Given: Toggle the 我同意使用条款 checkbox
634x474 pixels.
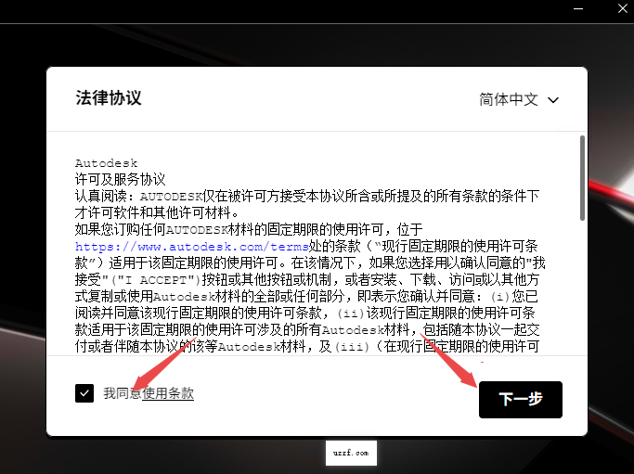Looking at the screenshot, I should coord(84,393).
